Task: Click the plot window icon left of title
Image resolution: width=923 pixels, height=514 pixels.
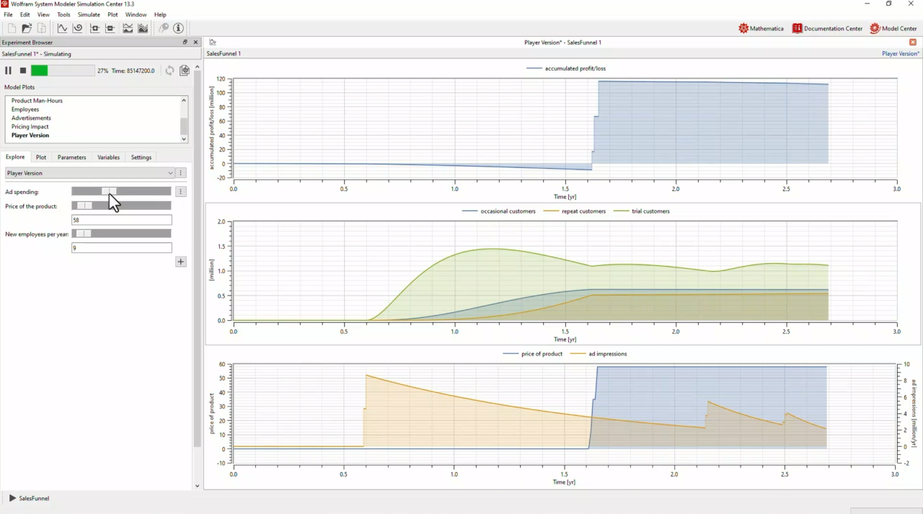Action: pos(213,43)
